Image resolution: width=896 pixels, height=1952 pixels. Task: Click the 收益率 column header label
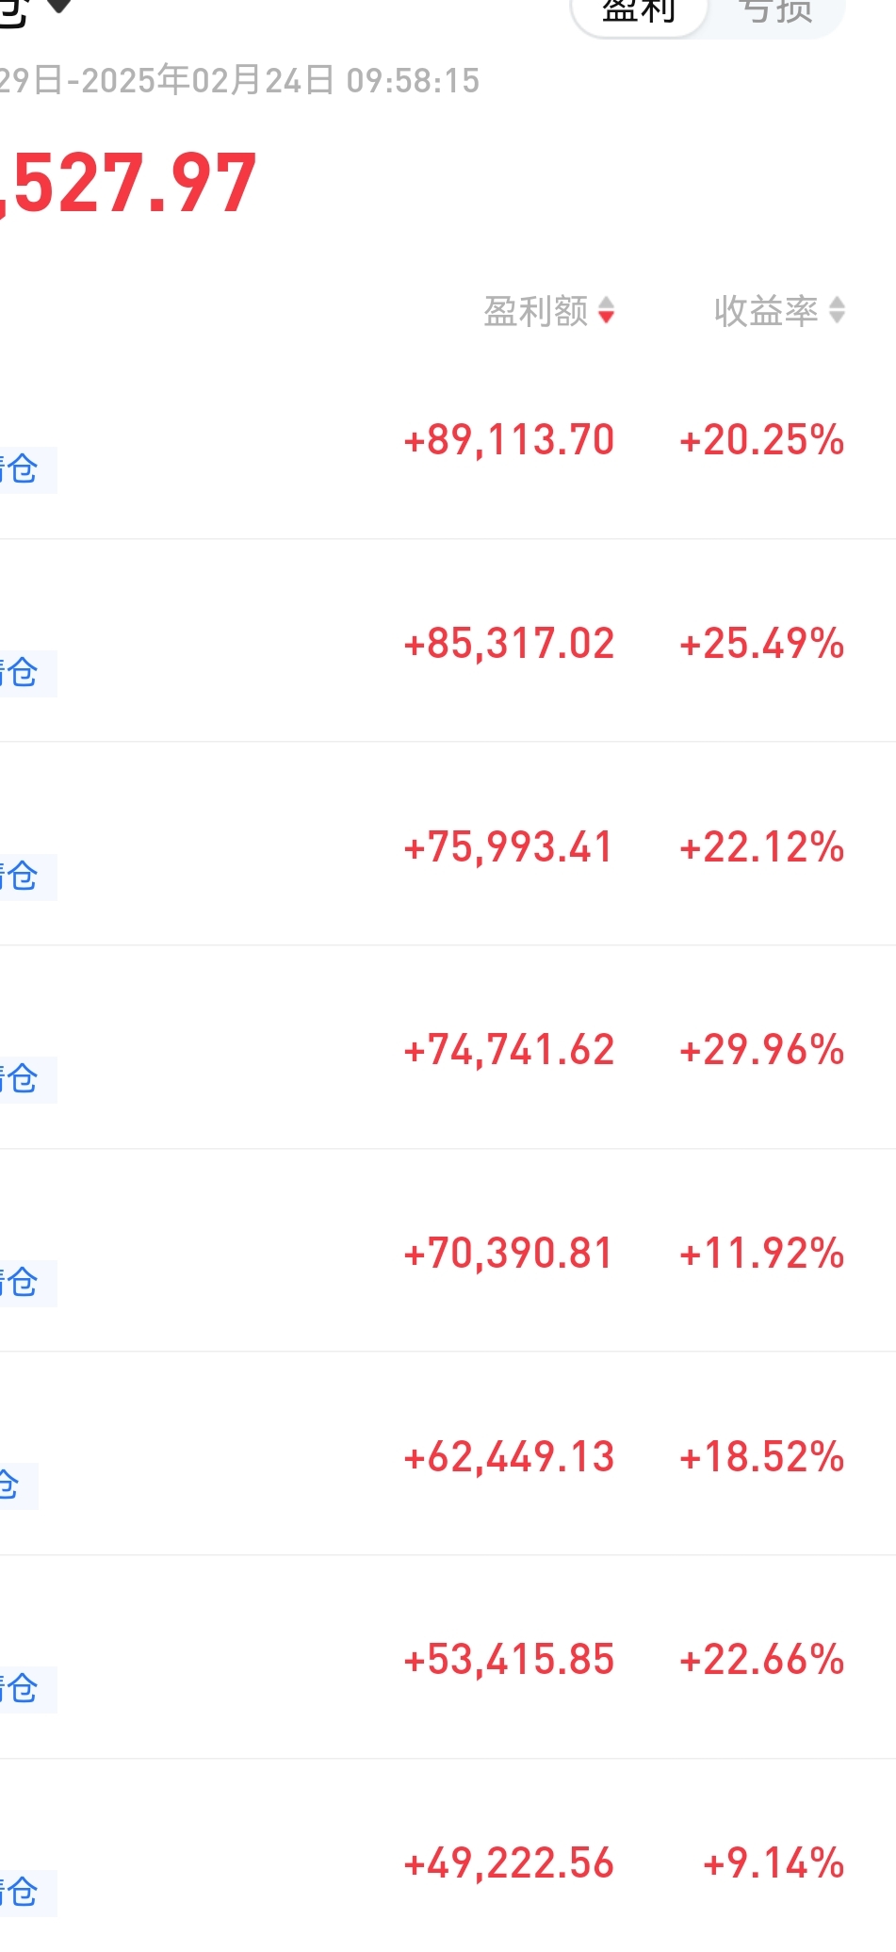pyautogui.click(x=765, y=311)
